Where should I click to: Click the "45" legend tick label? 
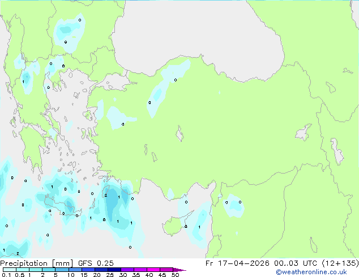162,275
